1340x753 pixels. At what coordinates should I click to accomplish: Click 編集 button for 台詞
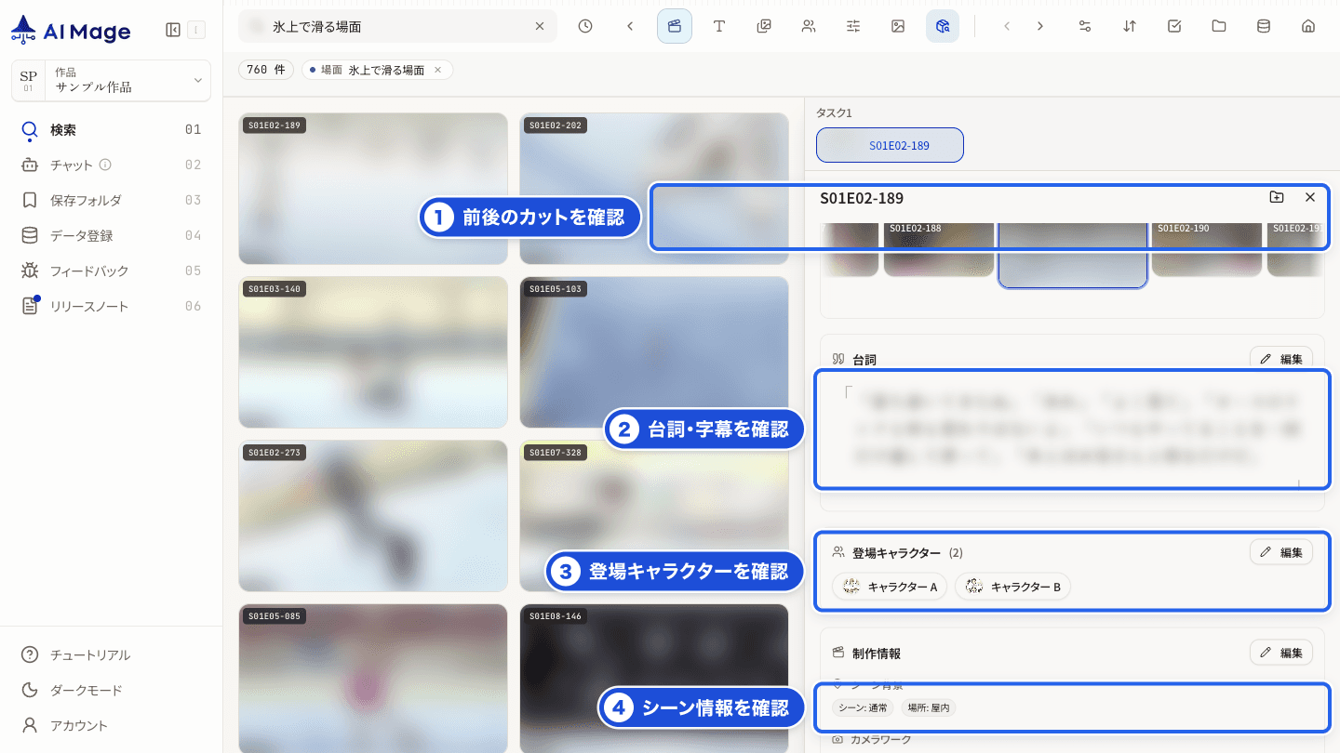[x=1281, y=359]
